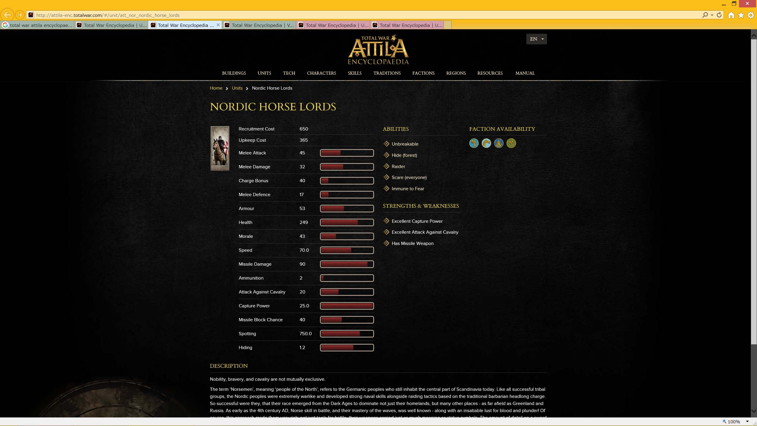Open the RESOURCES menu item
This screenshot has width=757, height=426.
click(x=490, y=73)
